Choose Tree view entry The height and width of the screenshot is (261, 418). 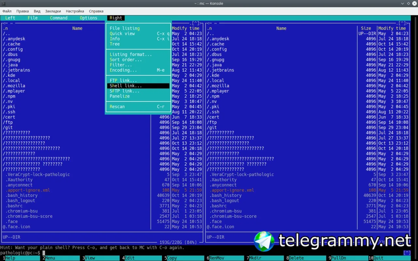(x=138, y=44)
